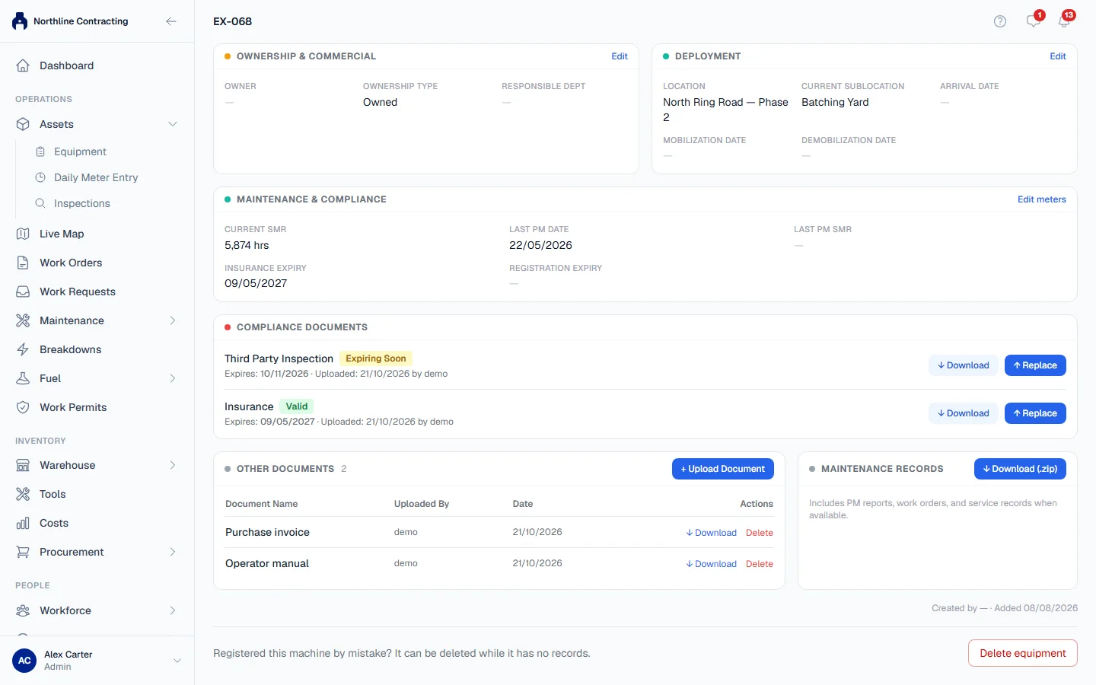Click the Breakdowns lightning icon
This screenshot has height=685, width=1096.
click(x=23, y=349)
